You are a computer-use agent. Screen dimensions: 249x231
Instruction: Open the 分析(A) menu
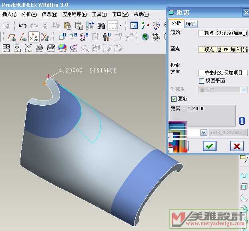(x=29, y=14)
